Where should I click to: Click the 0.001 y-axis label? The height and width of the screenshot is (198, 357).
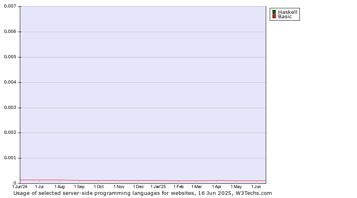10,158
